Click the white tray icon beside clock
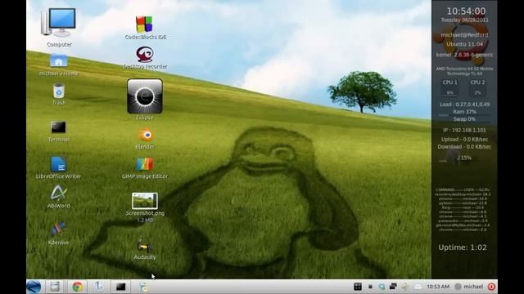The width and height of the screenshot is (524, 294). 418,287
